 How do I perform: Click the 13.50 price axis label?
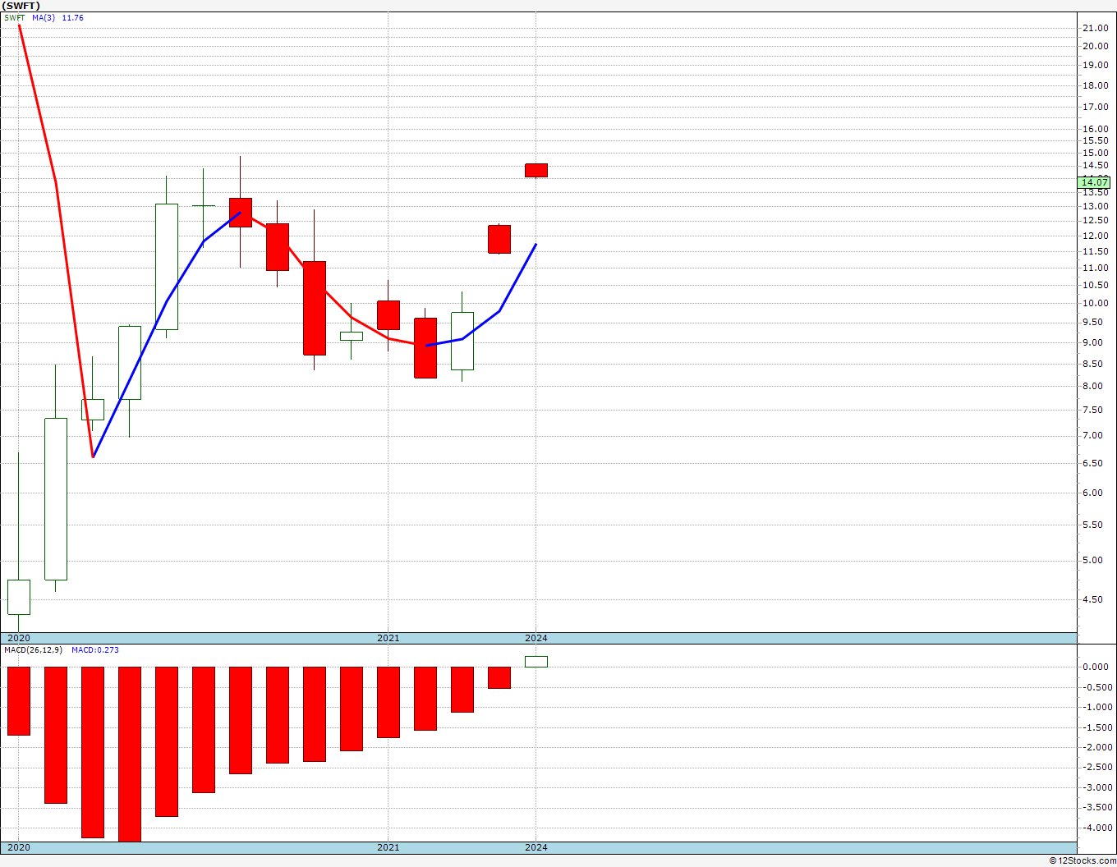[1095, 192]
